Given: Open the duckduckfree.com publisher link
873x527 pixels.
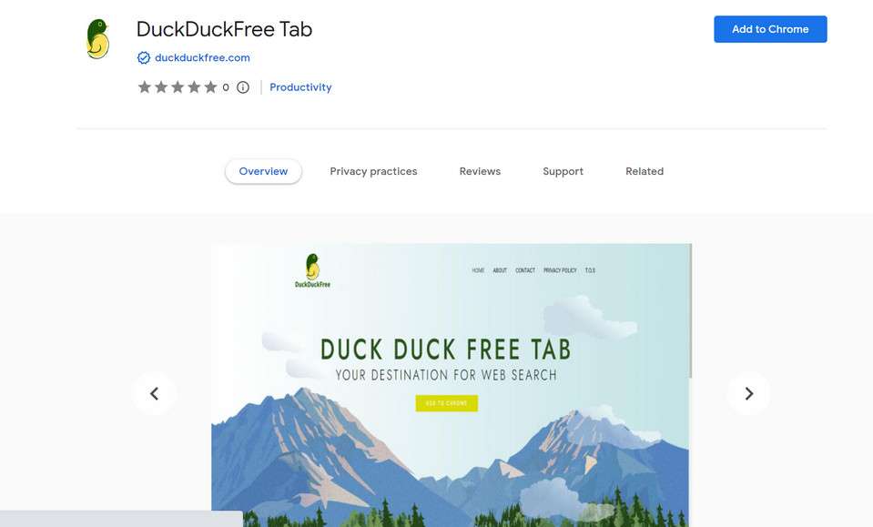Looking at the screenshot, I should (202, 58).
